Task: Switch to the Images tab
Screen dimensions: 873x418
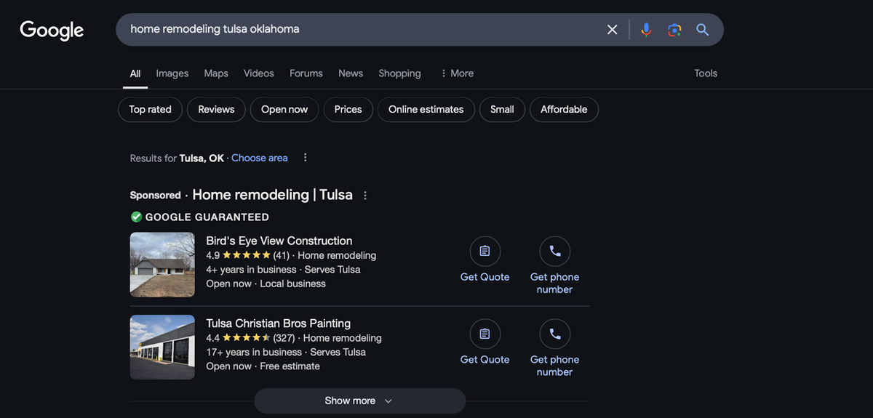Action: (172, 73)
